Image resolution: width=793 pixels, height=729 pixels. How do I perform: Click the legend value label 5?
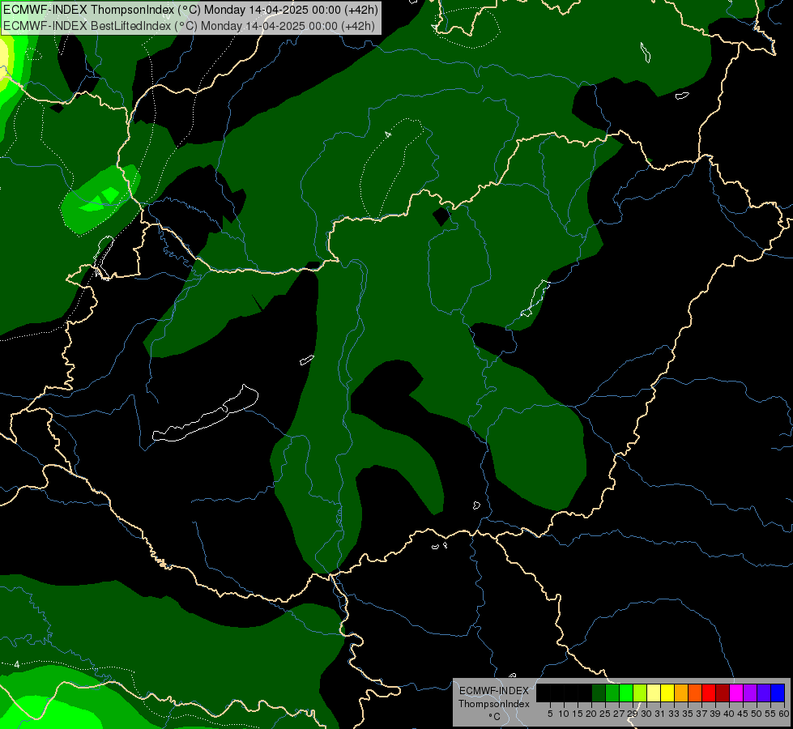click(550, 714)
